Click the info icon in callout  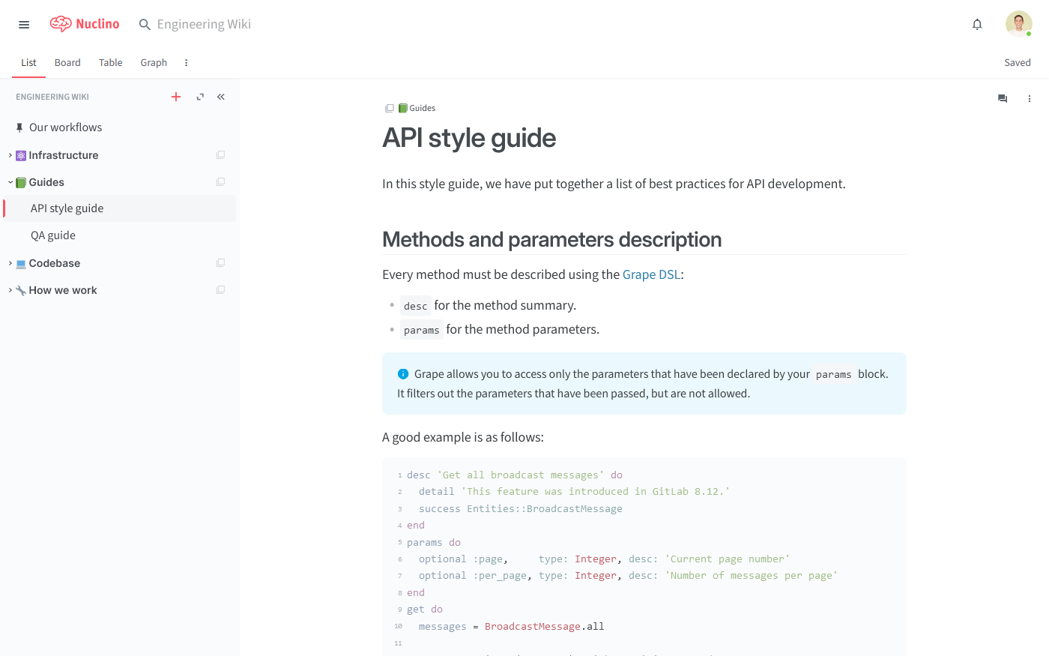tap(403, 374)
